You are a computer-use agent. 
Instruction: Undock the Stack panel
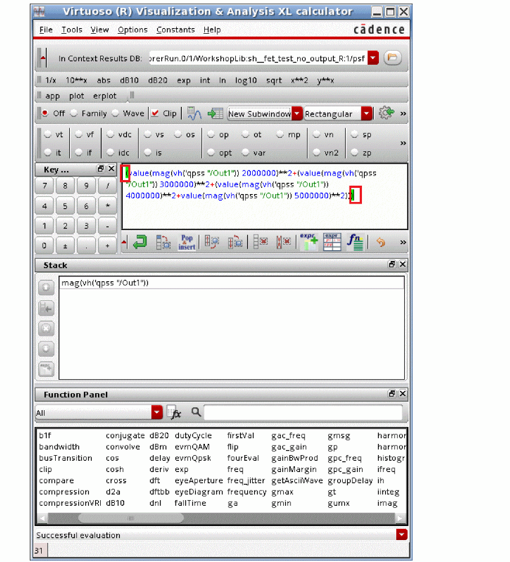click(x=392, y=264)
